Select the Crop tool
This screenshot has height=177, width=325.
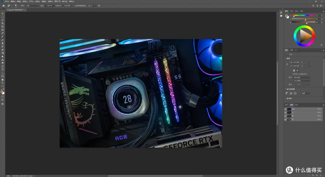[2, 27]
